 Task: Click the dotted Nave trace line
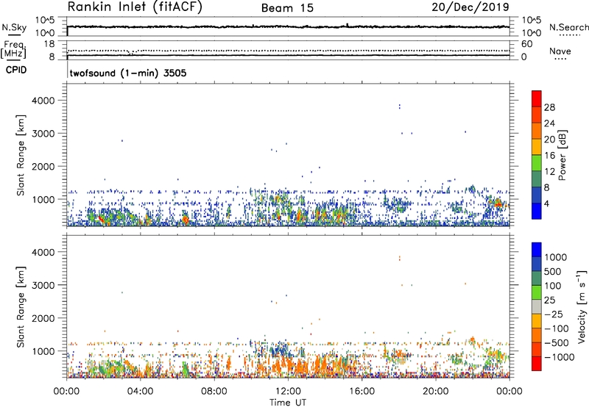288,51
